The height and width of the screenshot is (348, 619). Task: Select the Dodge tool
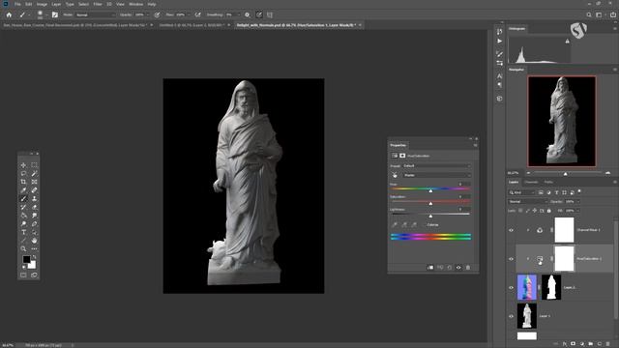[23, 223]
